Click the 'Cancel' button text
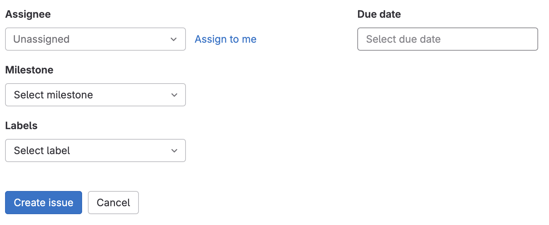Image resolution: width=549 pixels, height=225 pixels. (113, 203)
